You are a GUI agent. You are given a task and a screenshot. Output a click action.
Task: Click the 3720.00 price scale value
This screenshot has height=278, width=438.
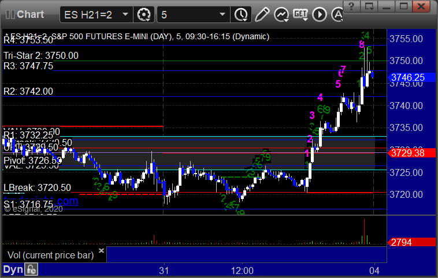point(406,194)
